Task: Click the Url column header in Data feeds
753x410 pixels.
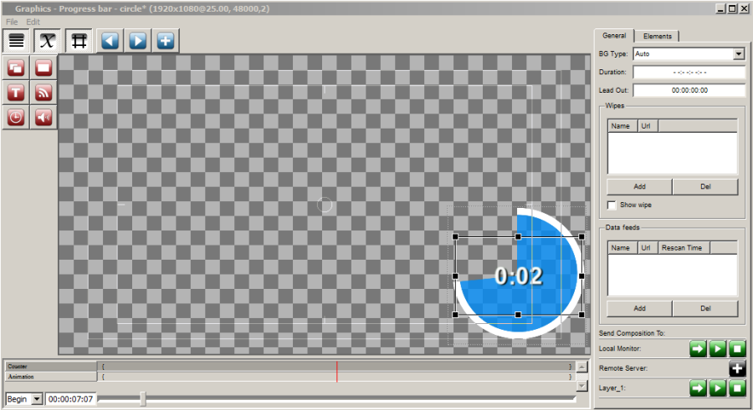Action: tap(648, 248)
